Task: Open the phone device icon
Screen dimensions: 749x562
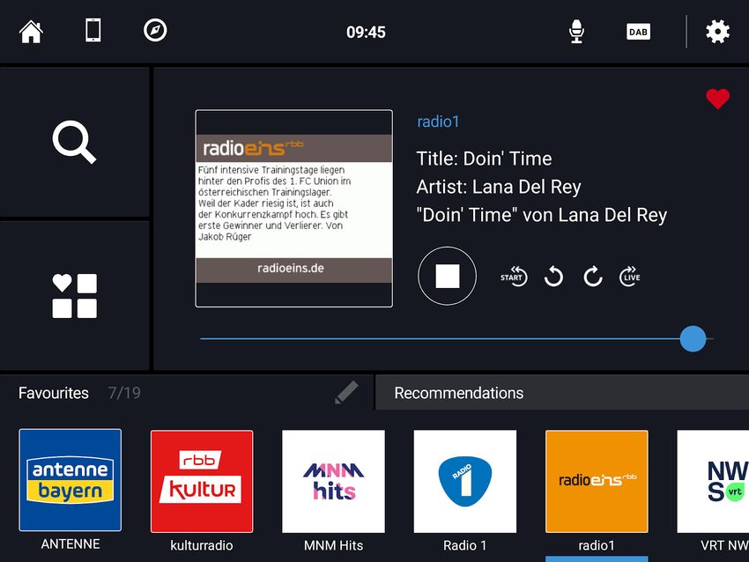Action: [x=93, y=31]
